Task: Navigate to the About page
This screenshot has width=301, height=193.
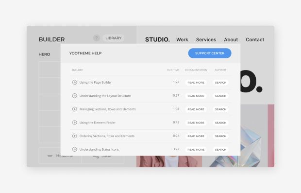Action: coord(231,39)
